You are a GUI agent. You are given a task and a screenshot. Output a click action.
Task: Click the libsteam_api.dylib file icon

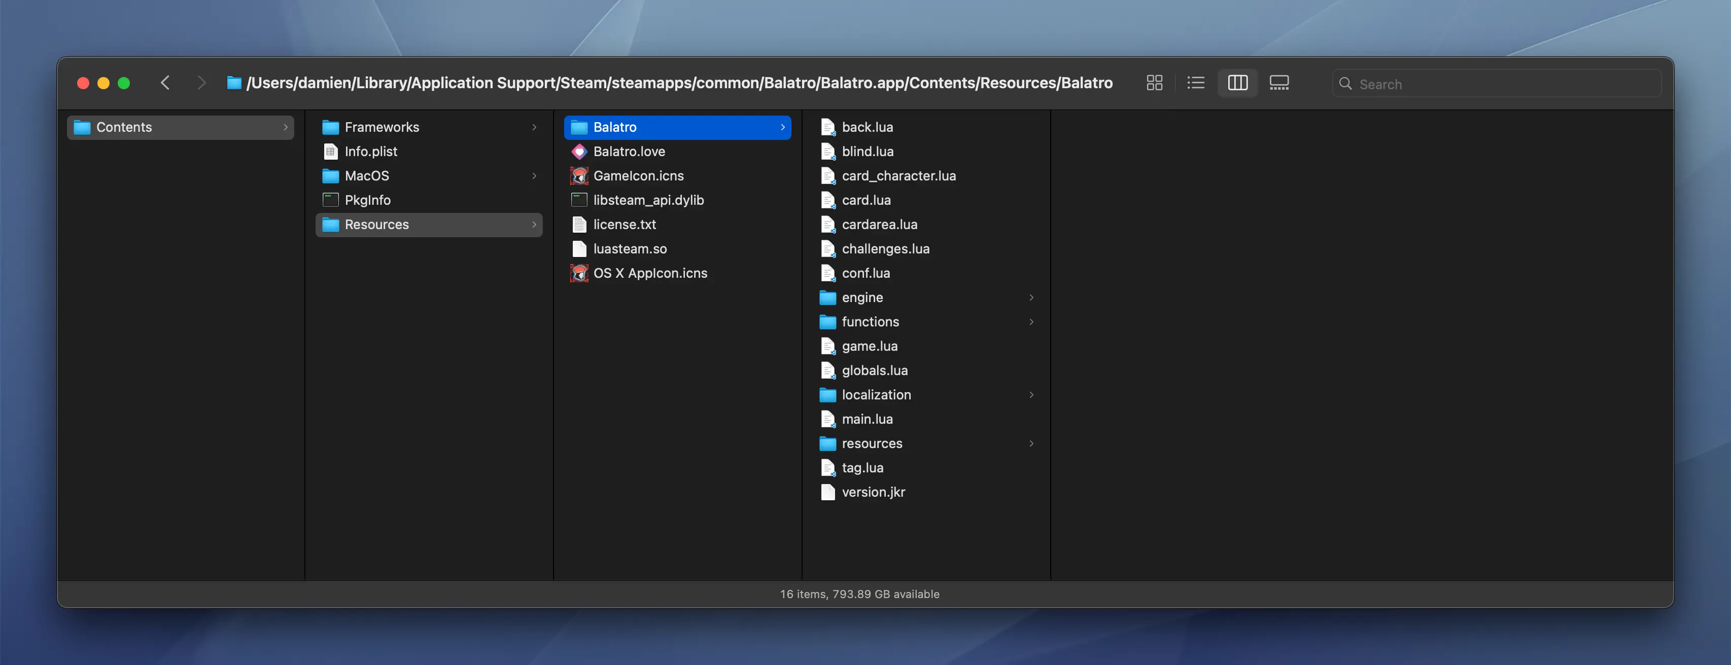click(578, 200)
